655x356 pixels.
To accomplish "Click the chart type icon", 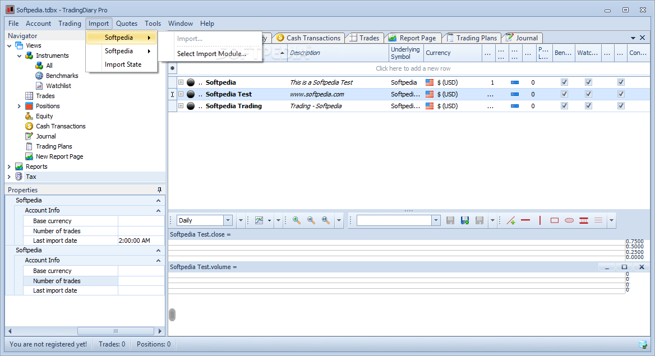I will (259, 220).
